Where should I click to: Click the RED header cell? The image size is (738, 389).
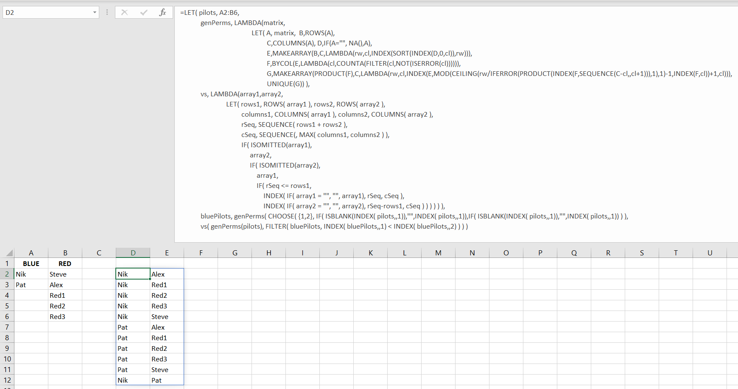coord(65,263)
